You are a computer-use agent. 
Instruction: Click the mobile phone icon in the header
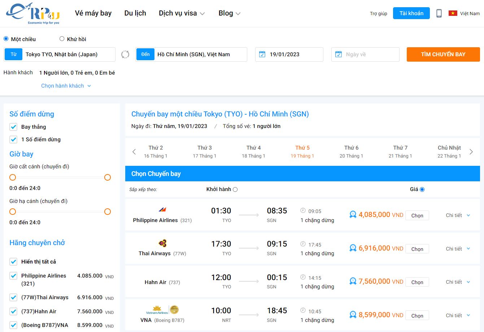tap(439, 13)
